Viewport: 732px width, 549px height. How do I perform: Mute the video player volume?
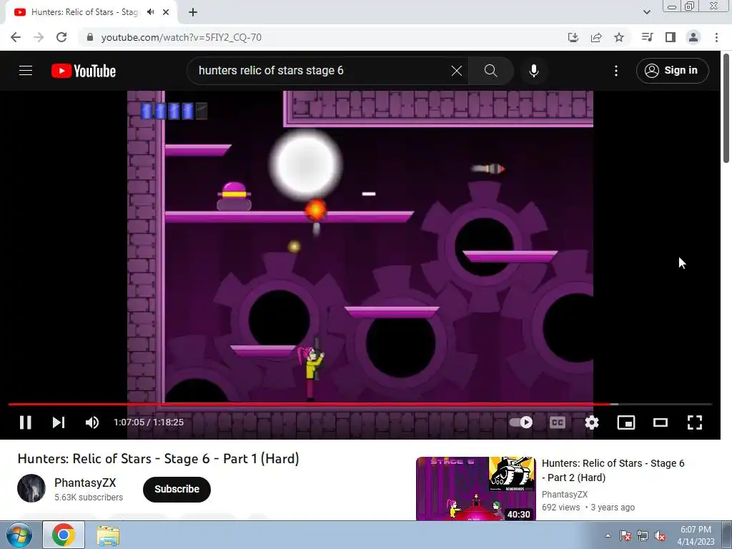(x=92, y=422)
